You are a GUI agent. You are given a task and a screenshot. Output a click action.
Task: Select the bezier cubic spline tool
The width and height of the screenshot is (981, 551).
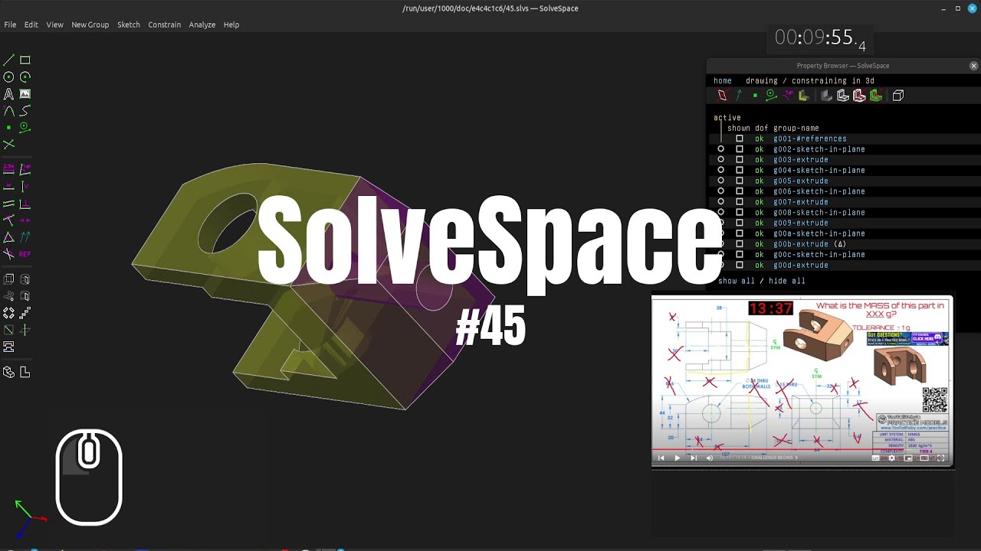pos(25,110)
